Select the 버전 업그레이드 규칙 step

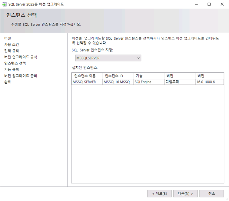coord(21,57)
